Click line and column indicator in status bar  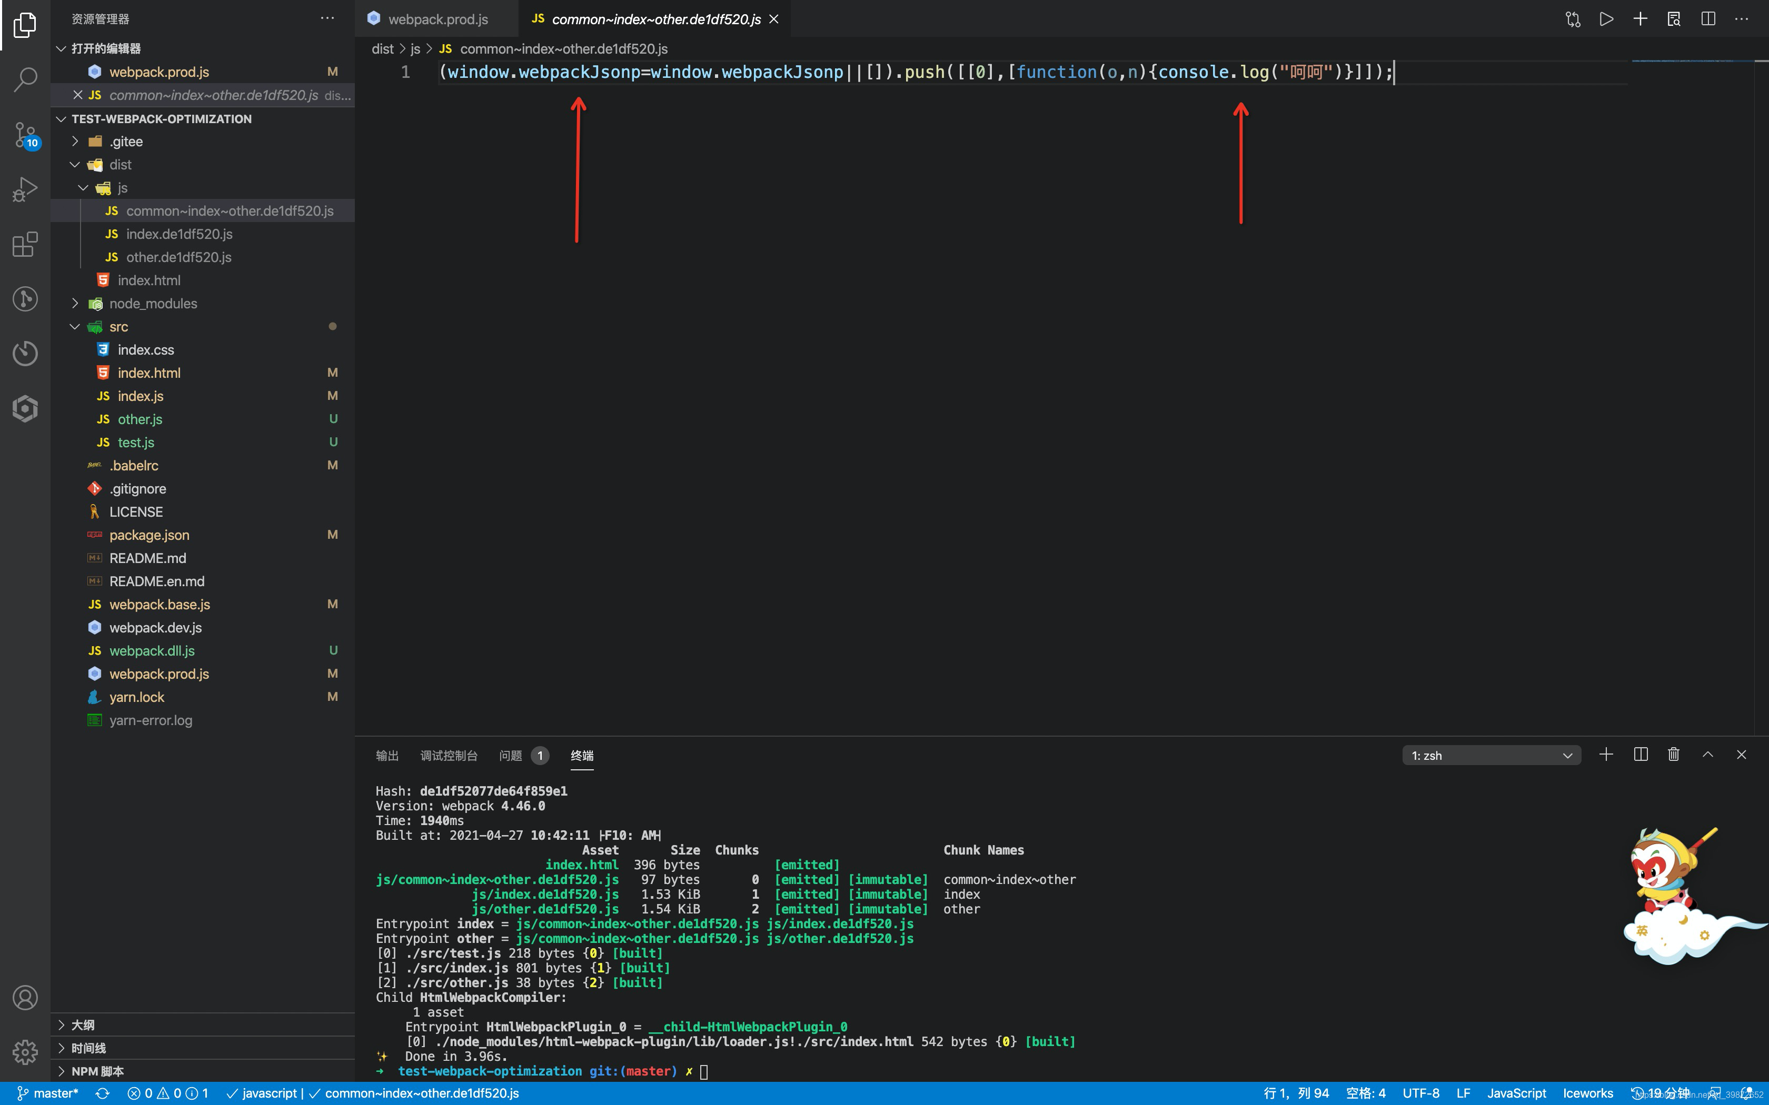coord(1296,1093)
